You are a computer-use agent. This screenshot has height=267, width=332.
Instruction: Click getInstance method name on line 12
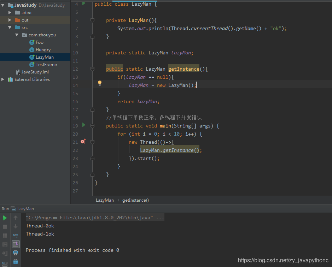point(184,69)
